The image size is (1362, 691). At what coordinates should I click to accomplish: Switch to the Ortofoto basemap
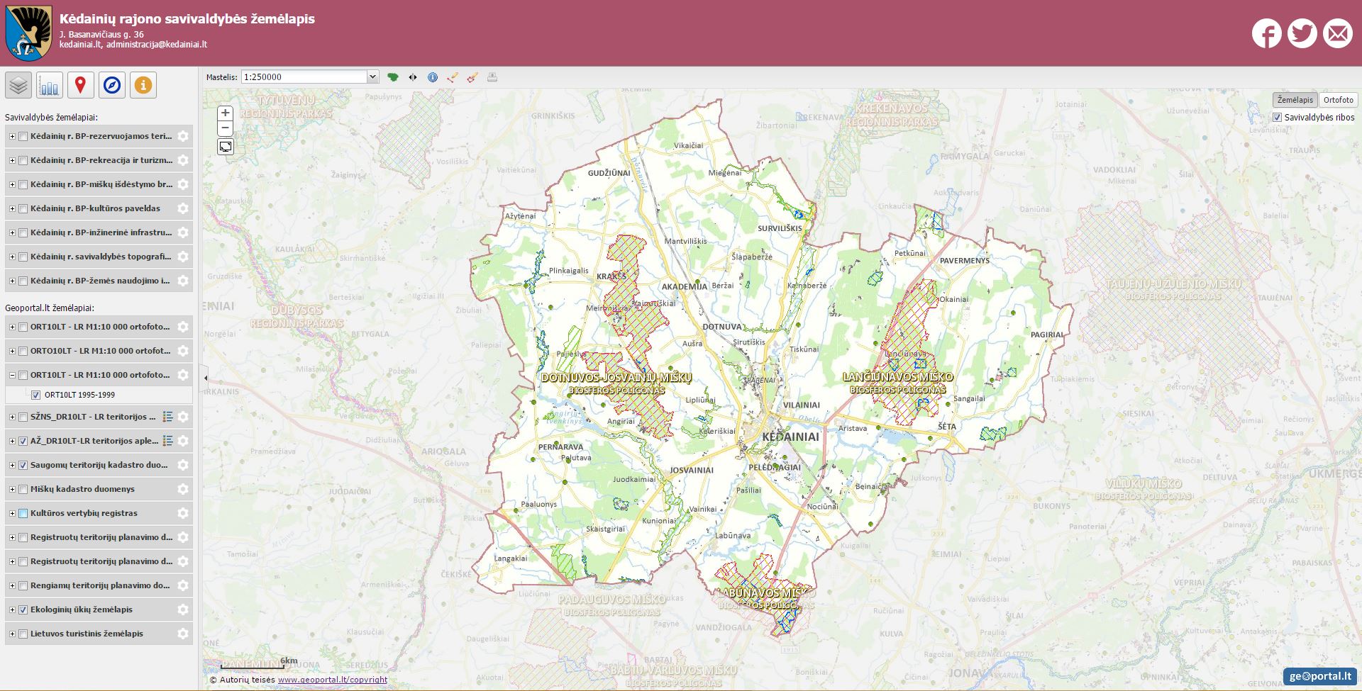(x=1338, y=100)
